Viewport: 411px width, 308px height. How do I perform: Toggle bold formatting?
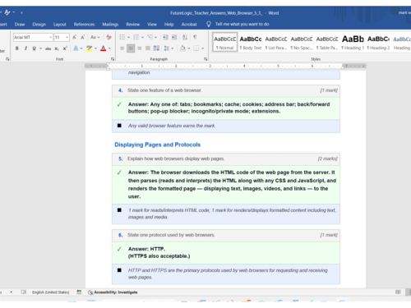(17, 48)
